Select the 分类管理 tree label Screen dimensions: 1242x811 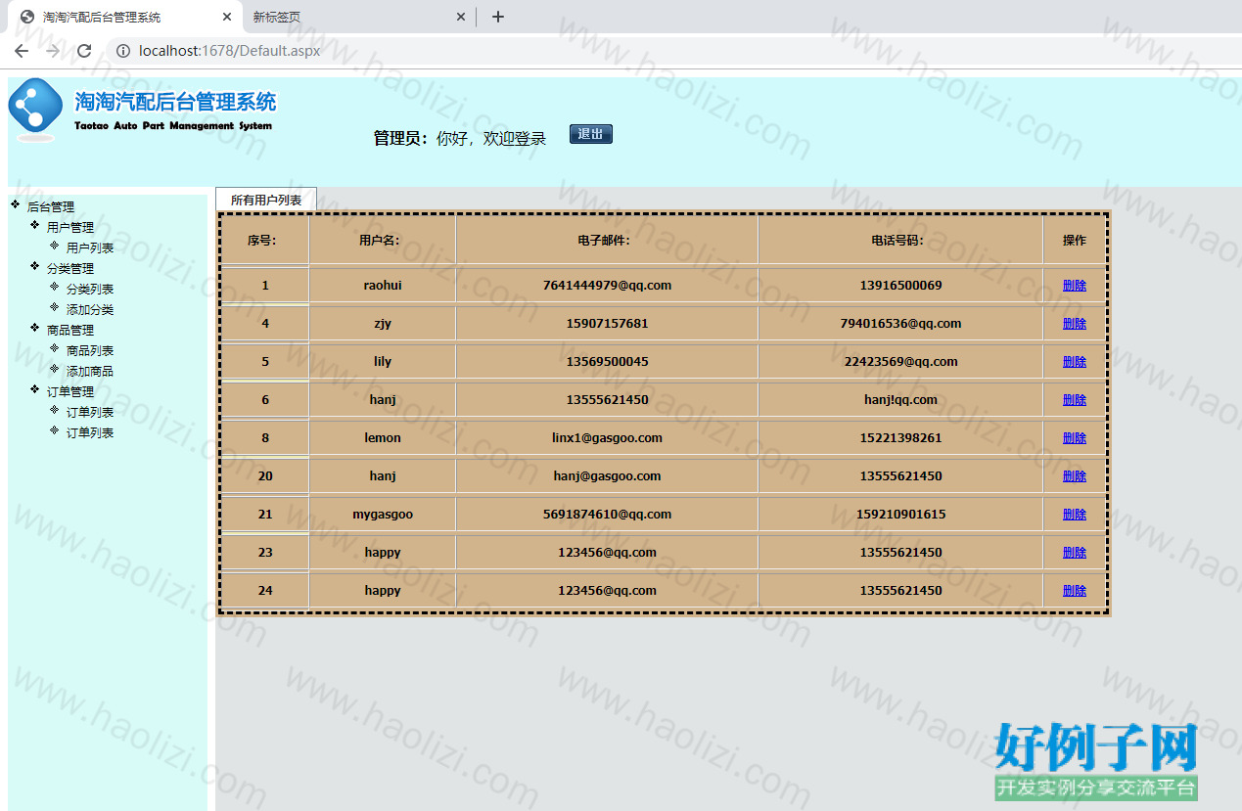(70, 269)
